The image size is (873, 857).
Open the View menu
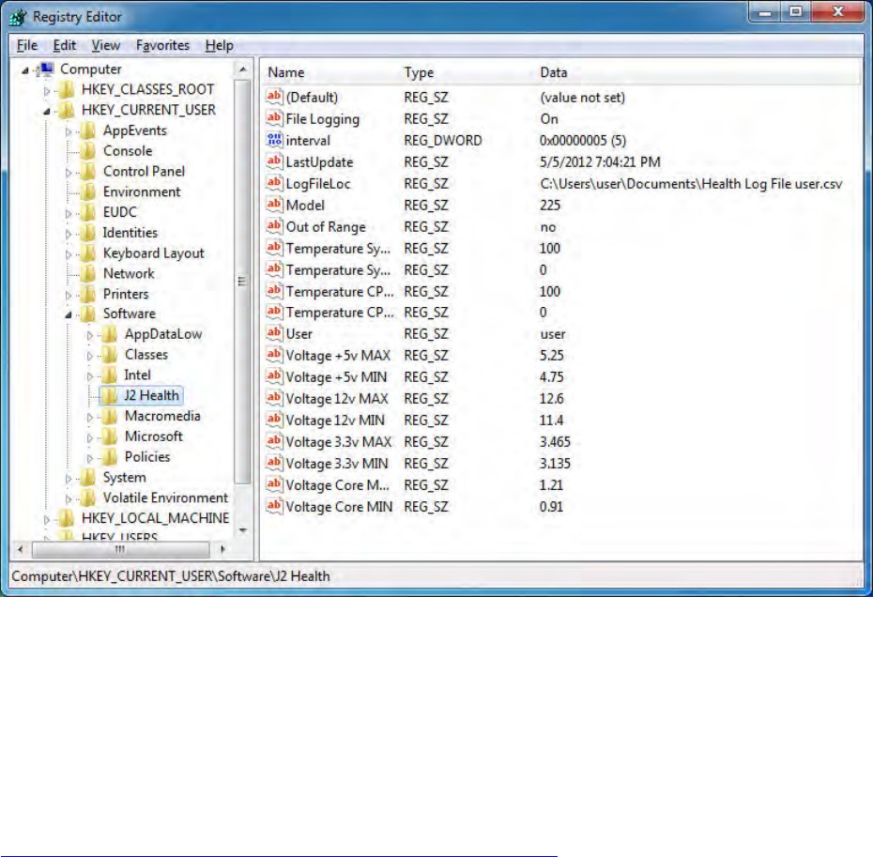(105, 45)
